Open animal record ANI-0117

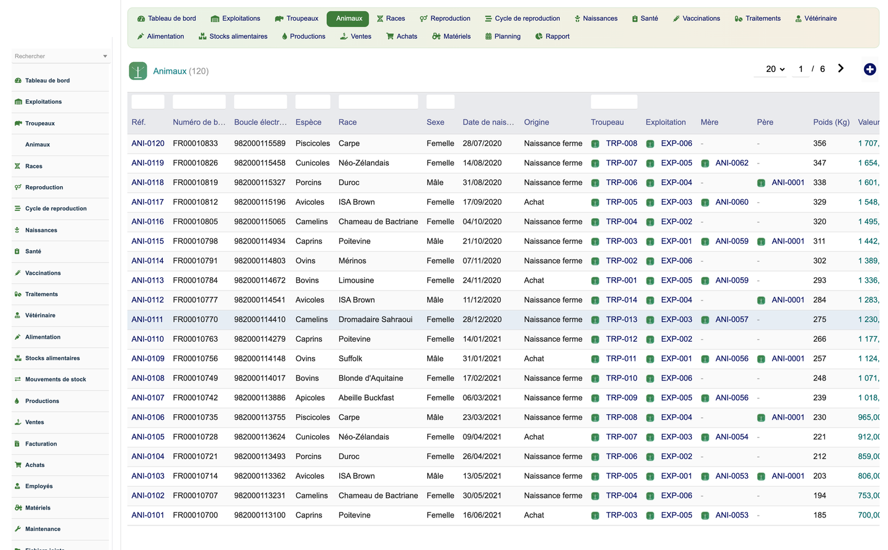tap(147, 202)
